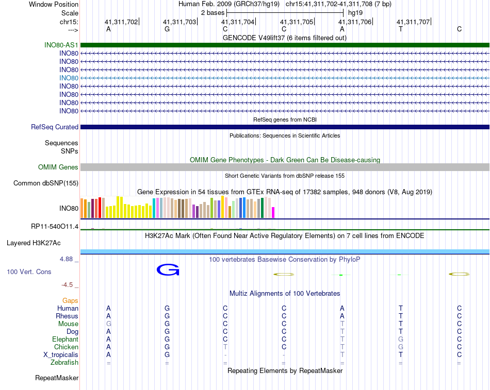Open 'Multiz Alignments of 100 Vertebrates' title

point(285,294)
